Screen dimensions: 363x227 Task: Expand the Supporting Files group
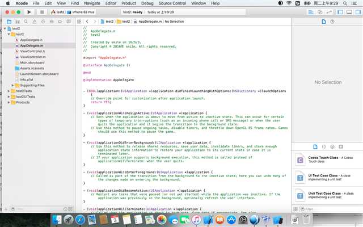point(14,85)
